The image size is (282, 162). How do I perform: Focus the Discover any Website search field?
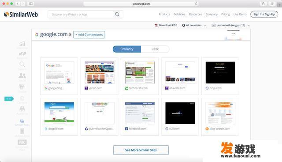click(x=82, y=14)
